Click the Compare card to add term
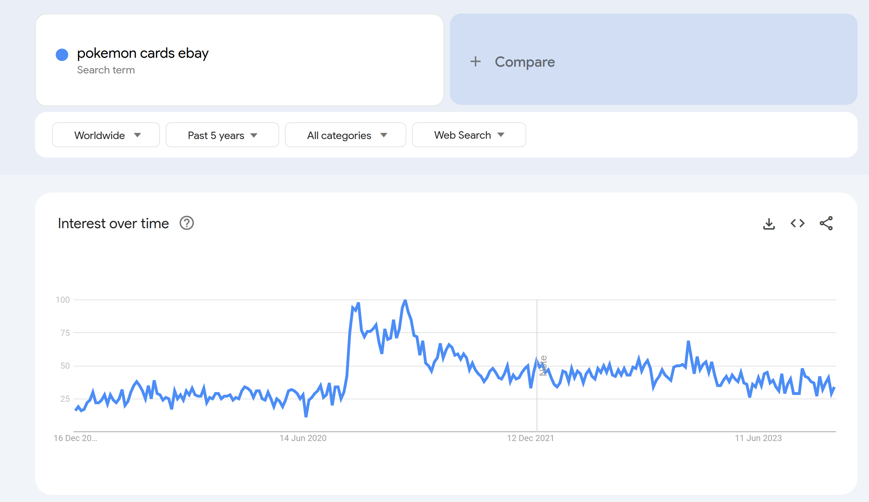The image size is (869, 502). (x=653, y=60)
